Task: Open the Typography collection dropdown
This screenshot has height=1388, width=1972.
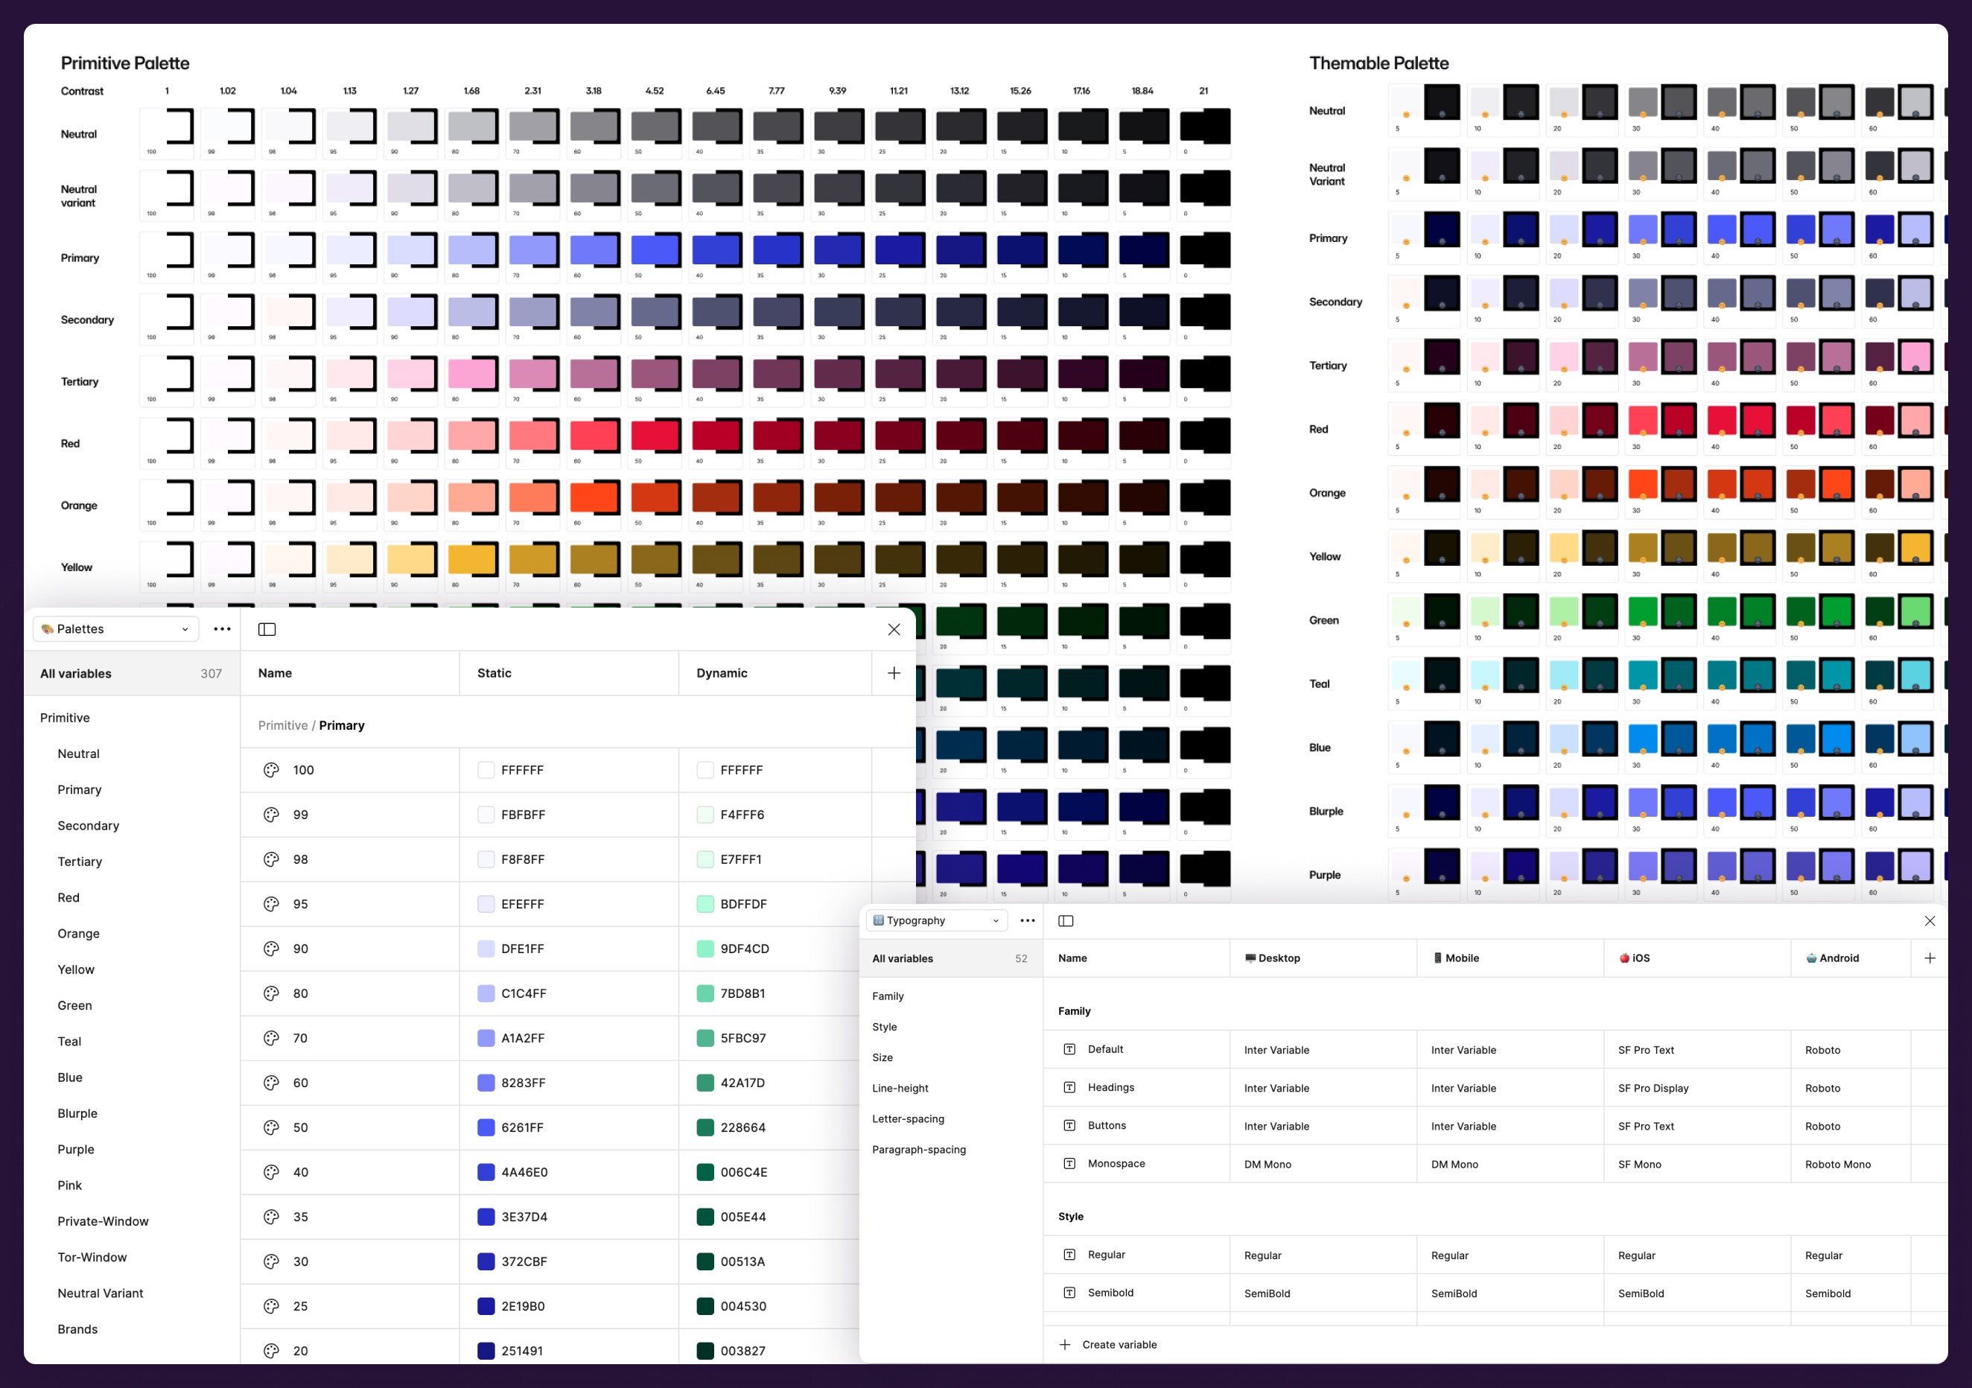Action: coord(936,921)
